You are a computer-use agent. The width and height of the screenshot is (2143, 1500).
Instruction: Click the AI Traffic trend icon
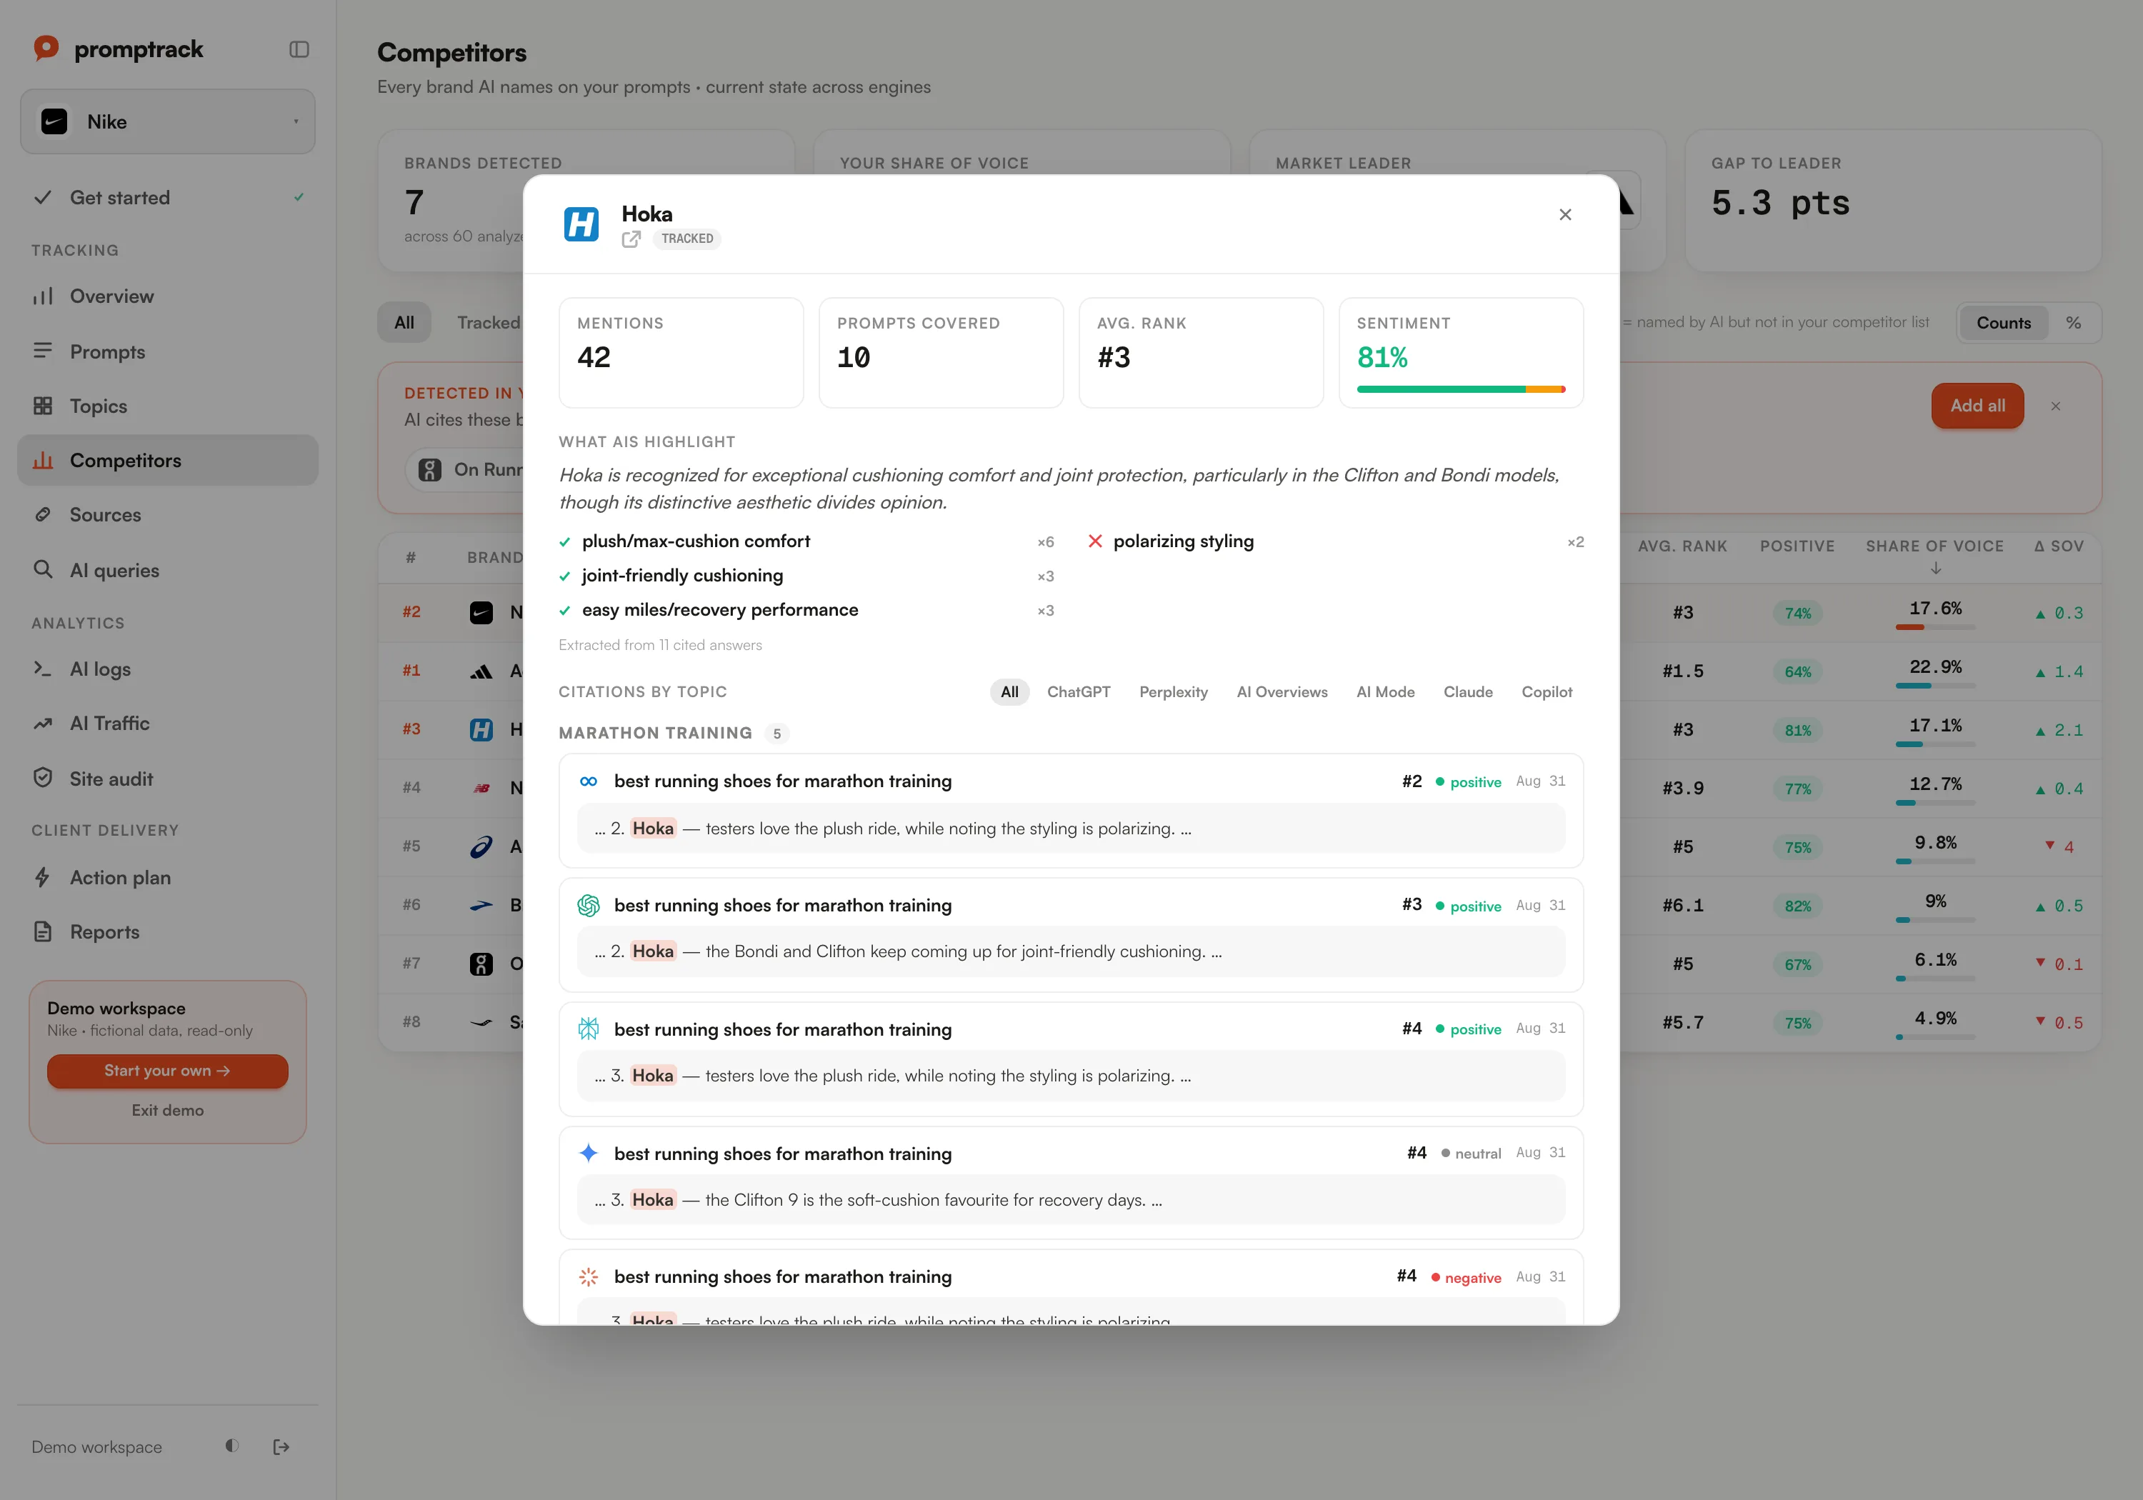pos(43,724)
